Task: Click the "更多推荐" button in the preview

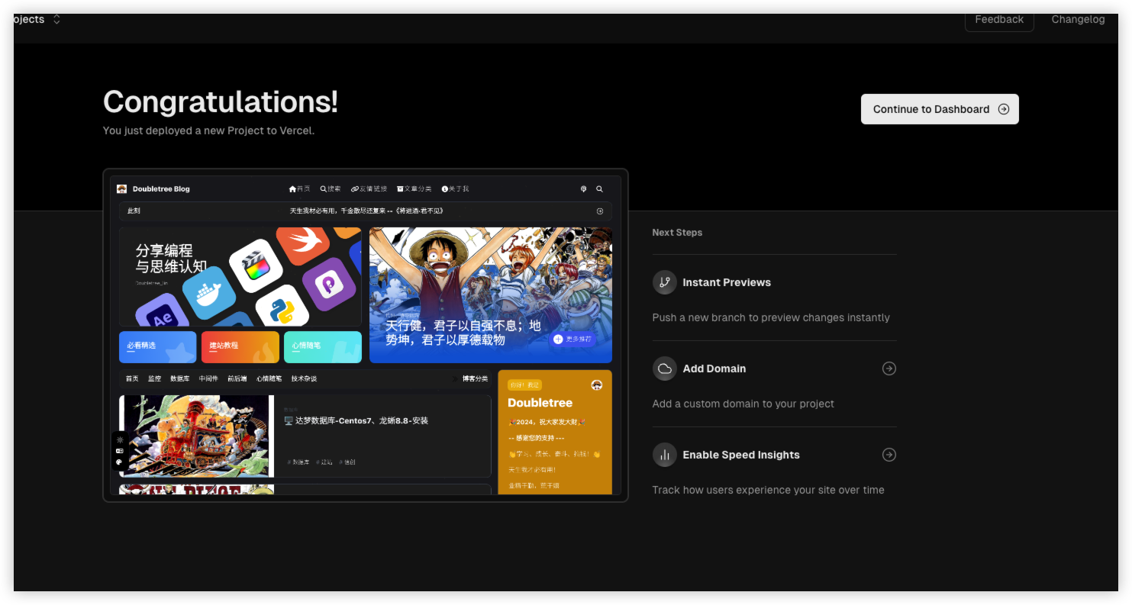Action: [x=572, y=339]
